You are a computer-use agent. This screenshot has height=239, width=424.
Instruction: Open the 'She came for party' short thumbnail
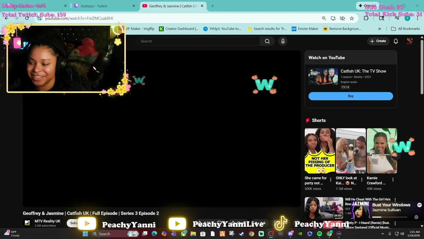click(x=320, y=151)
